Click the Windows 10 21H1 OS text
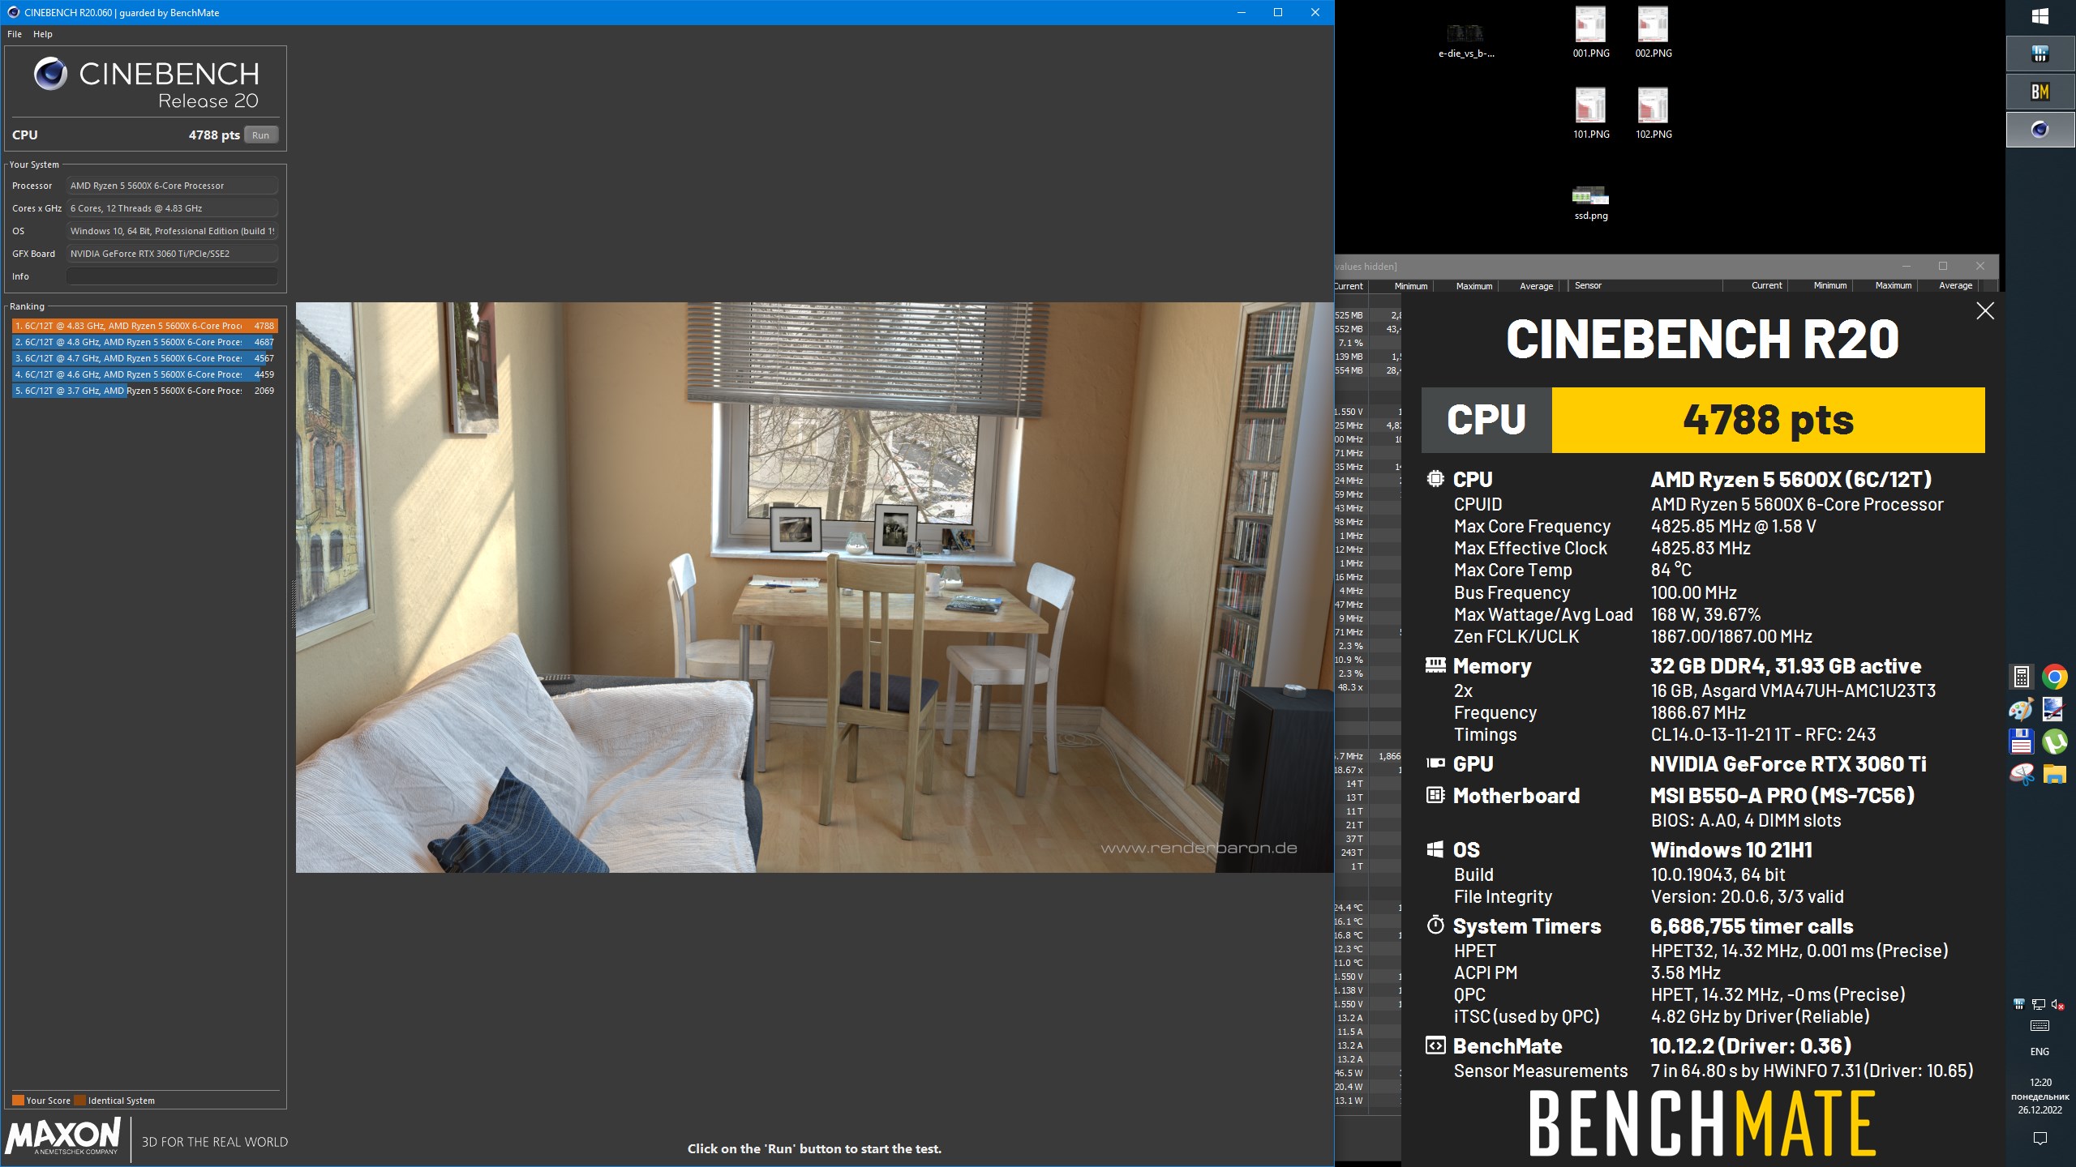2076x1167 pixels. click(x=1731, y=850)
